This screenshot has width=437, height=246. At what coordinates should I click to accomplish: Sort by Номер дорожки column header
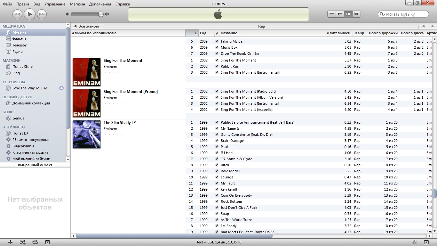[383, 33]
